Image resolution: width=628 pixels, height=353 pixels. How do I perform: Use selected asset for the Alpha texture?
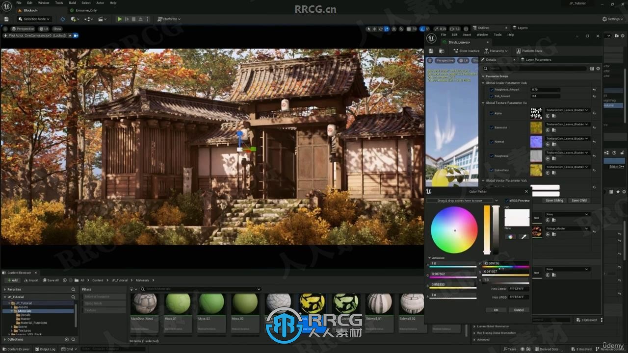(x=548, y=116)
